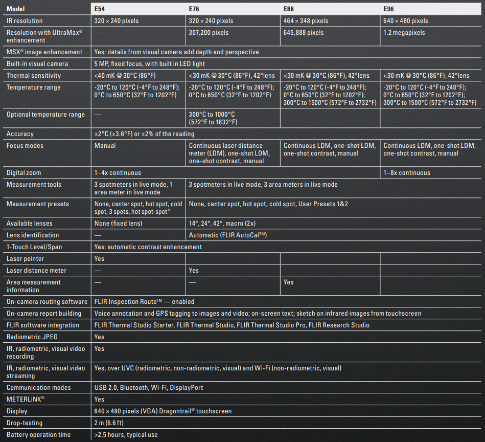Click 'MSX image enhancement' row label

44,52
